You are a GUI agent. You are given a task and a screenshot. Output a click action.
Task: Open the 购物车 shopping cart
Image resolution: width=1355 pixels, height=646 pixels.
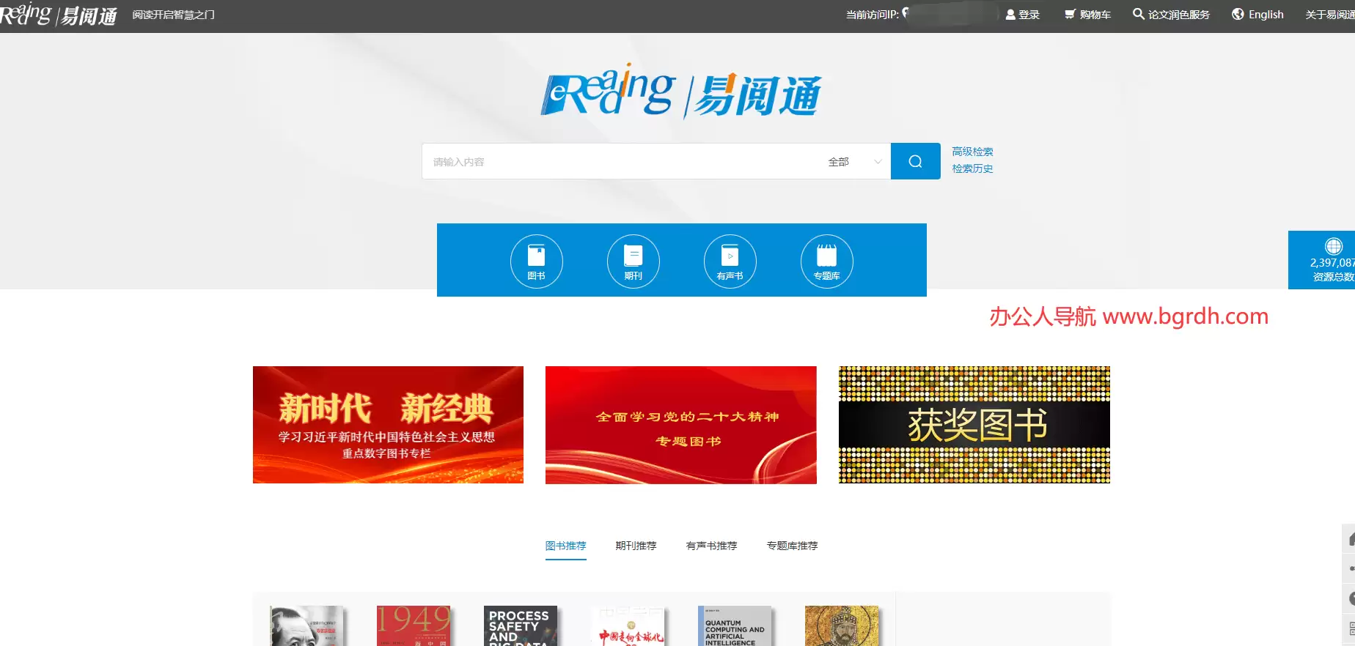click(1087, 15)
